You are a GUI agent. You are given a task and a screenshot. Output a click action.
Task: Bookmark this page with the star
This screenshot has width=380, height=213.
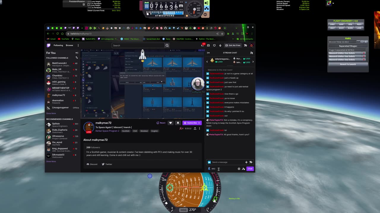click(x=222, y=34)
